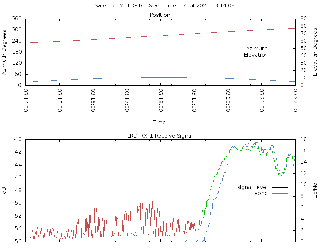Click the -46 dB axis value
The height and width of the screenshot is (248, 330).
(17, 178)
